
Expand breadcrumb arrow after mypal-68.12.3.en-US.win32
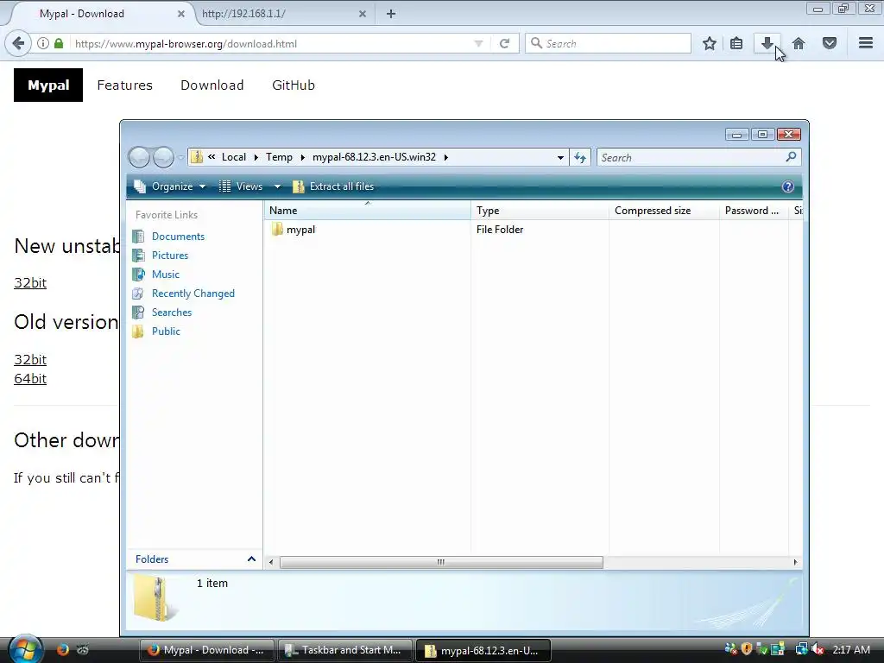446,157
